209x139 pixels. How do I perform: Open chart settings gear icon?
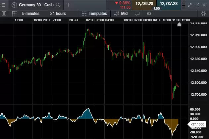203,14
